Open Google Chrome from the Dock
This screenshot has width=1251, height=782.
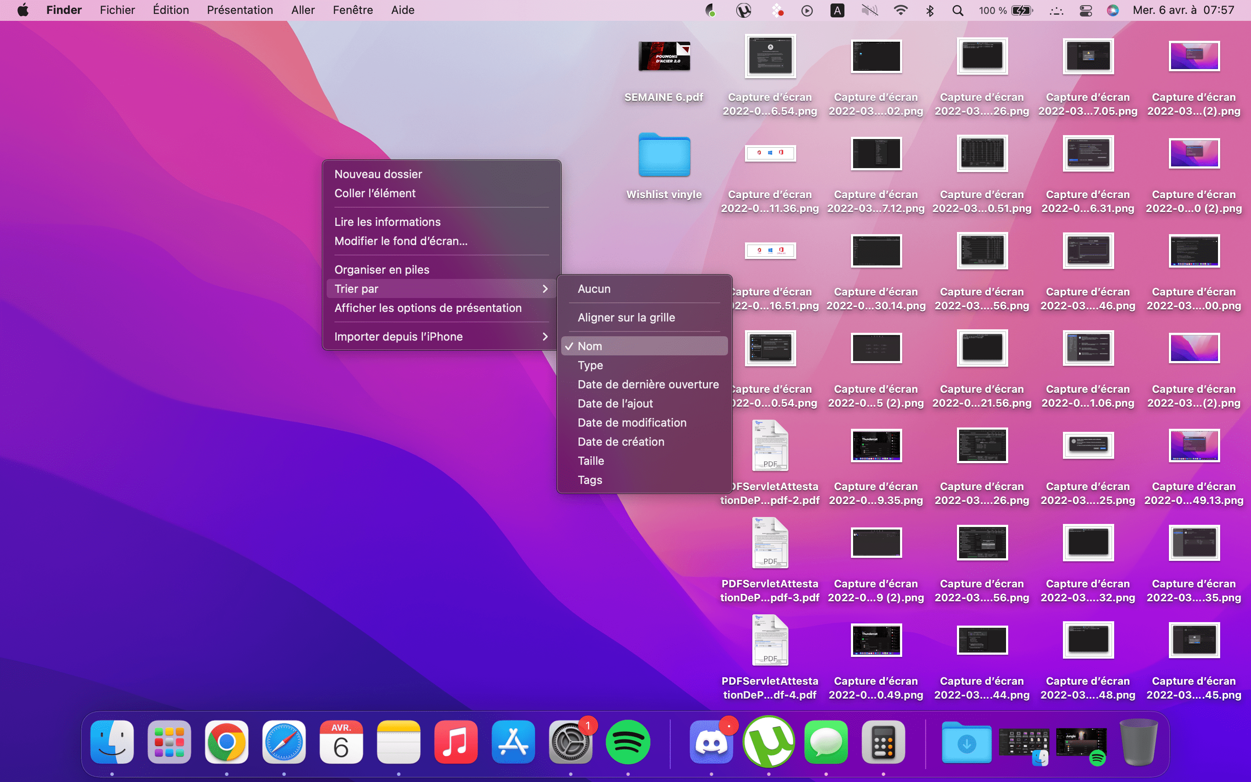[x=226, y=742]
